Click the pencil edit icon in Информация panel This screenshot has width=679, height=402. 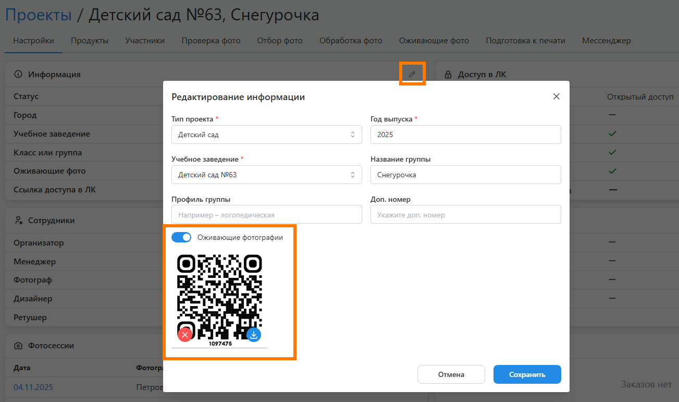[412, 74]
